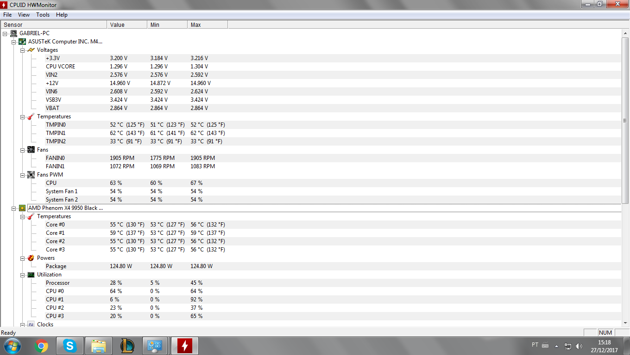Click the Min column header
The height and width of the screenshot is (355, 630).
pyautogui.click(x=167, y=24)
